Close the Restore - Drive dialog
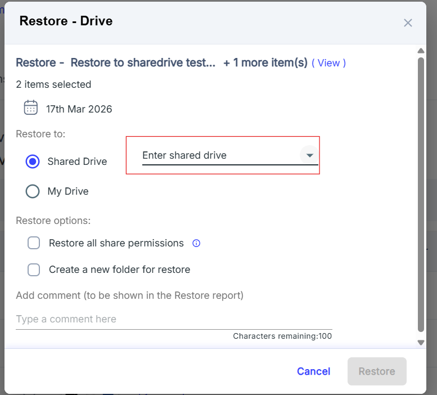Viewport: 437px width, 395px height. (408, 23)
